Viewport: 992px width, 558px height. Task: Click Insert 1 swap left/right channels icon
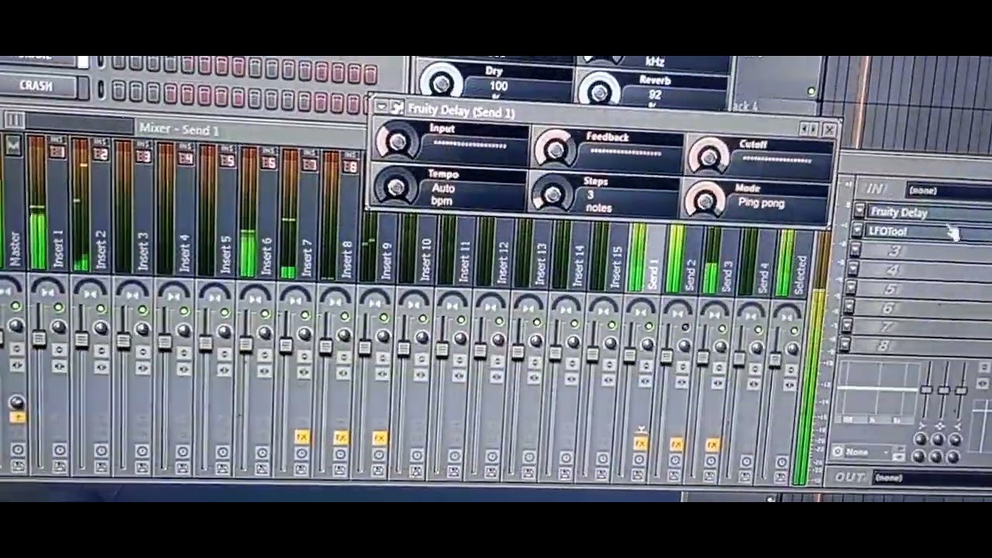coord(60,364)
